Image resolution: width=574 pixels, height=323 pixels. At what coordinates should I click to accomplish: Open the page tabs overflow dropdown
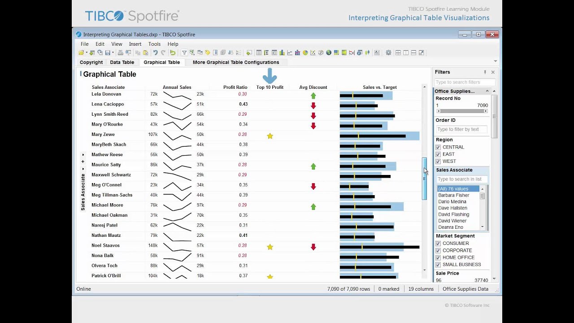(495, 61)
